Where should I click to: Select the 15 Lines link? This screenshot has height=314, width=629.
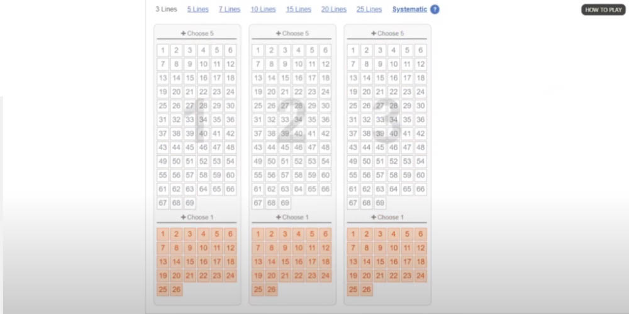click(298, 9)
